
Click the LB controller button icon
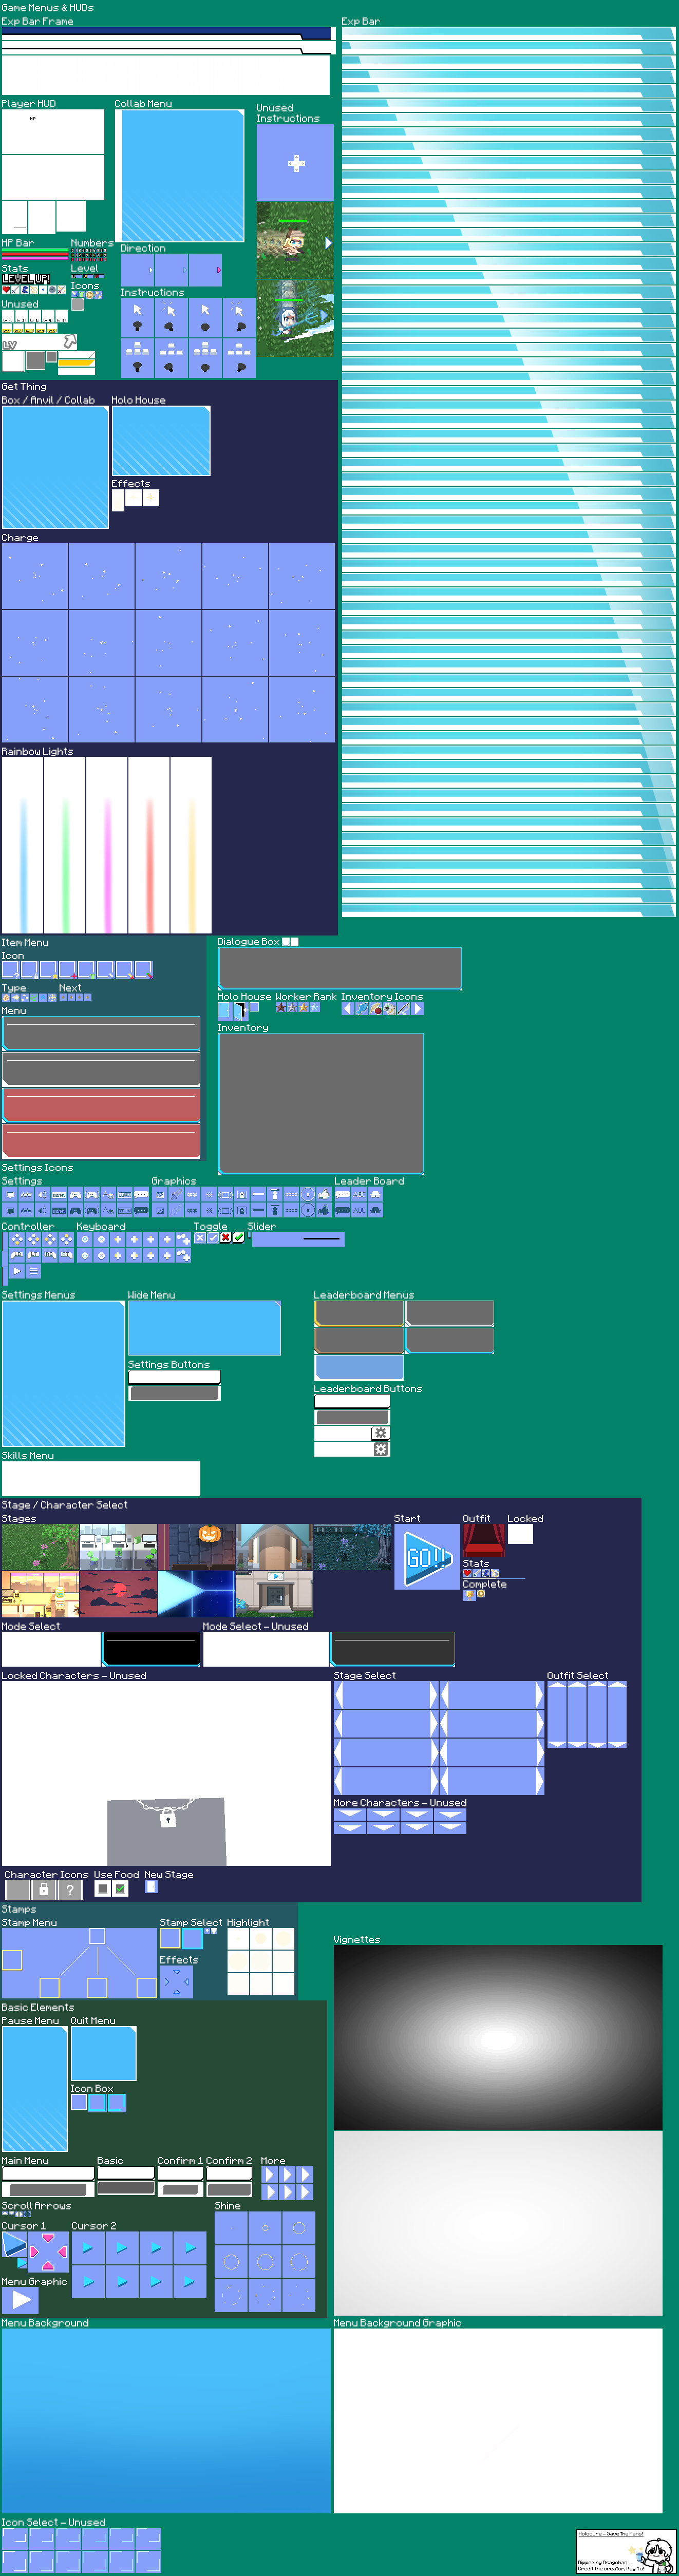pos(18,1254)
